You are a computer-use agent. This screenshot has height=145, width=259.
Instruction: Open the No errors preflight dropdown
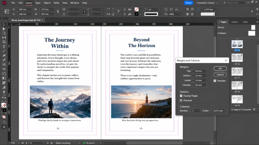[x=100, y=143]
